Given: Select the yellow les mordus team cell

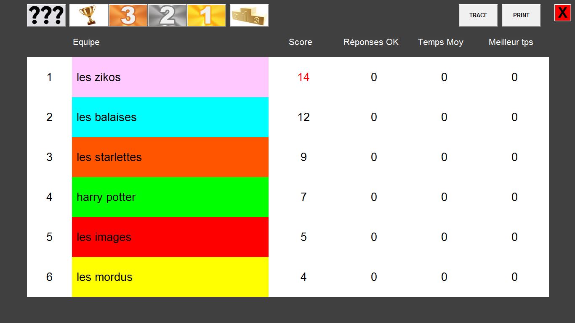Looking at the screenshot, I should coord(170,277).
